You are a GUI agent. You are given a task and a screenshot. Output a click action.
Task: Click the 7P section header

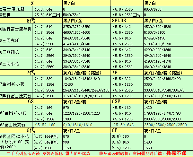(127, 73)
